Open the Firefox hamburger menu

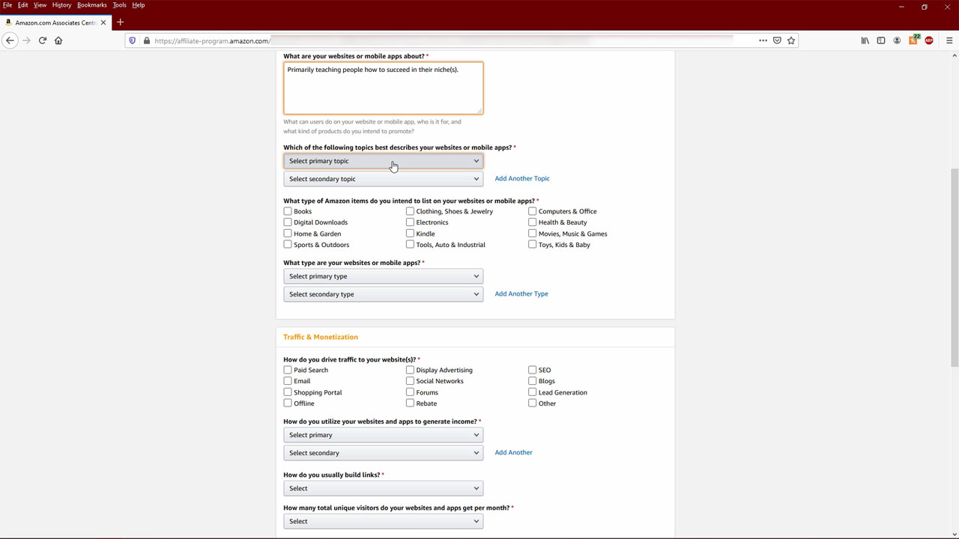point(949,40)
